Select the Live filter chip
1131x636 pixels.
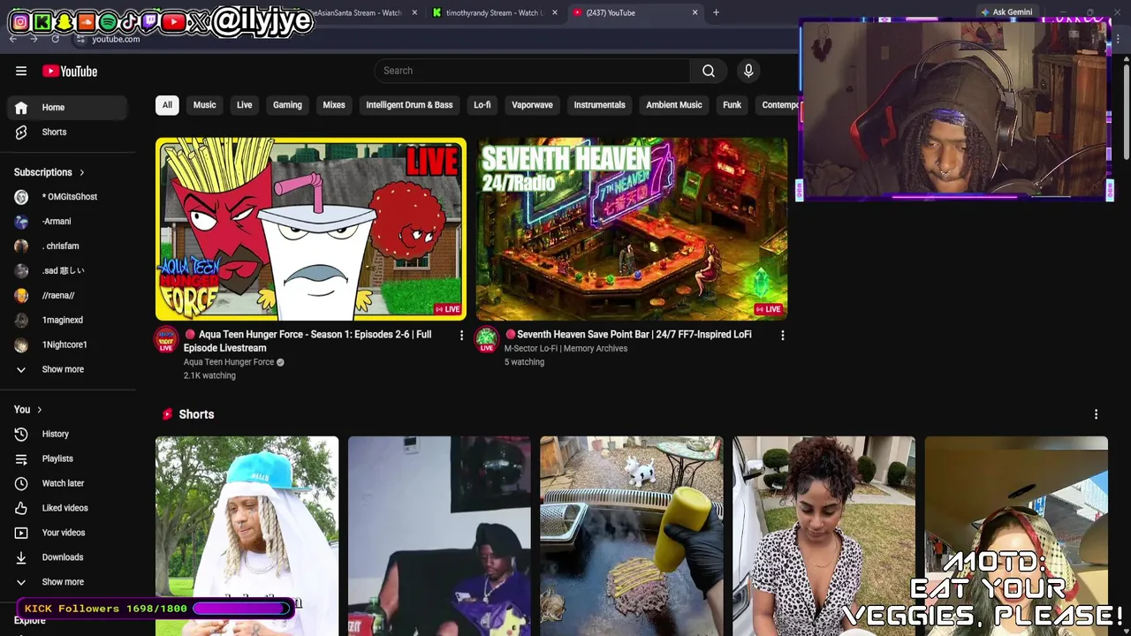[x=244, y=105]
